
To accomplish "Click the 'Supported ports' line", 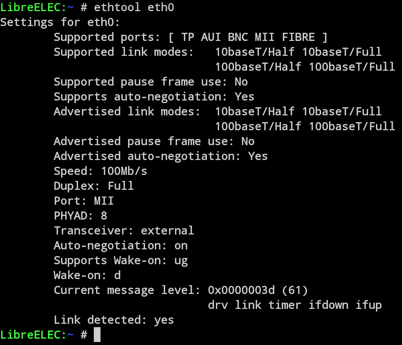I will point(191,37).
